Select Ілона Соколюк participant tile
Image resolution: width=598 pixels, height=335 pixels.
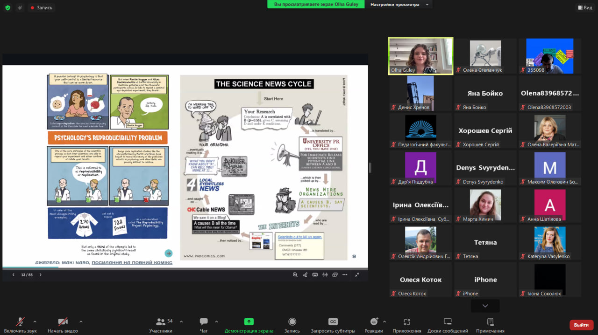click(x=550, y=280)
